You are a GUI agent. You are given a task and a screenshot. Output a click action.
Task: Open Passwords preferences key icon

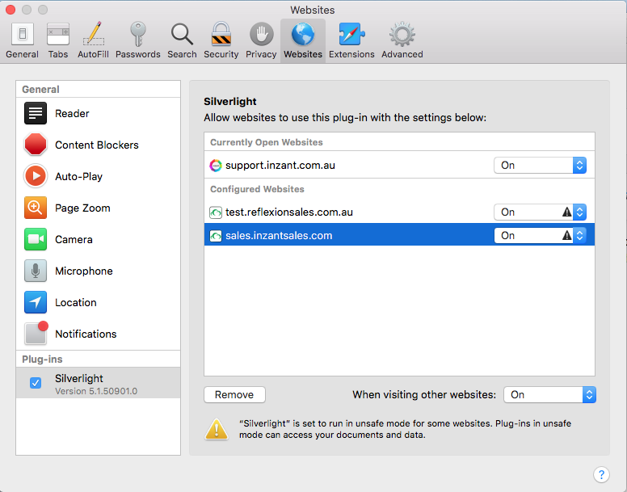(x=138, y=35)
